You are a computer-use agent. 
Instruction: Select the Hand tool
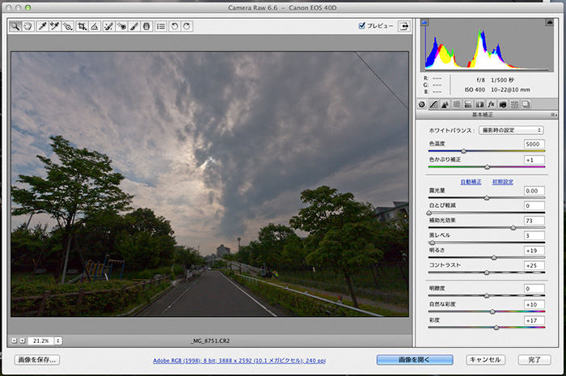pos(27,26)
